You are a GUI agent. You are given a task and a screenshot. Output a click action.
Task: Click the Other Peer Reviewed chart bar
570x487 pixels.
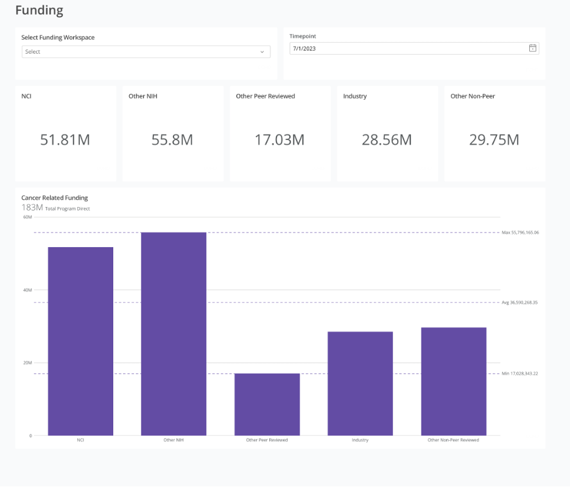[267, 404]
